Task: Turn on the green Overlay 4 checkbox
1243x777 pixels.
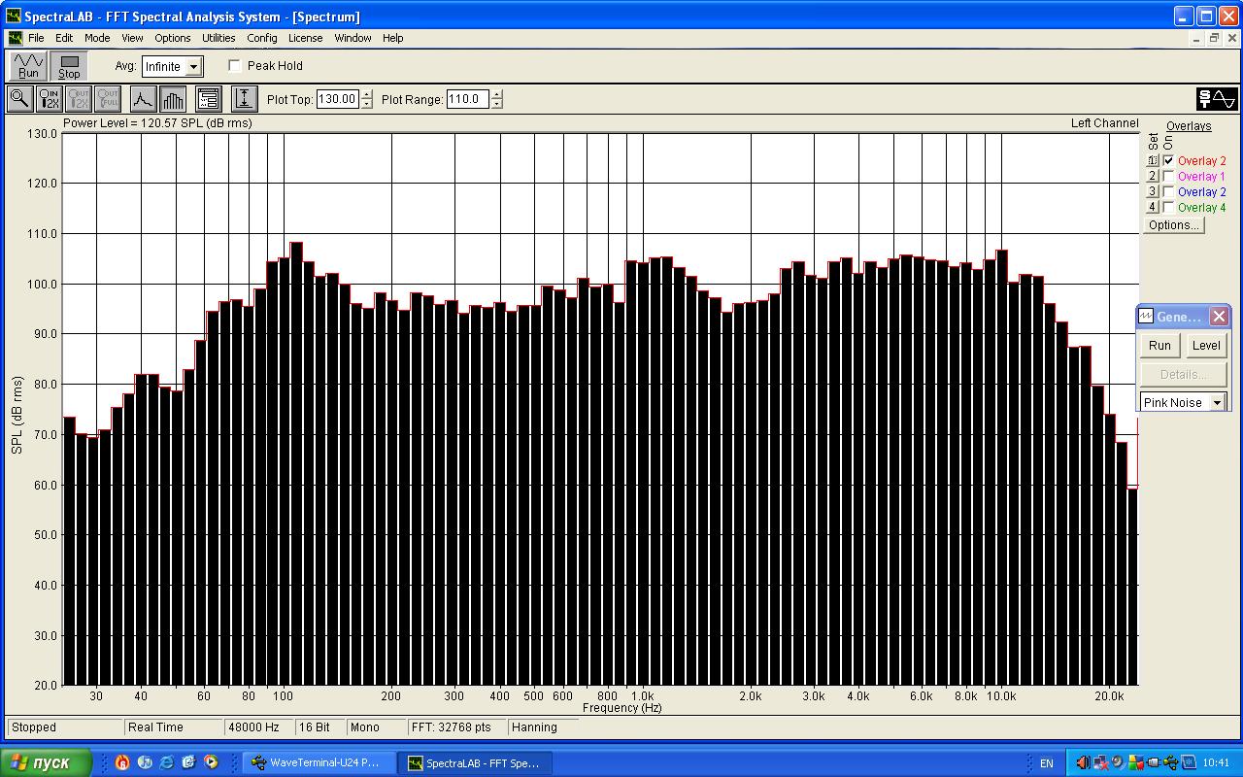Action: pos(1168,208)
